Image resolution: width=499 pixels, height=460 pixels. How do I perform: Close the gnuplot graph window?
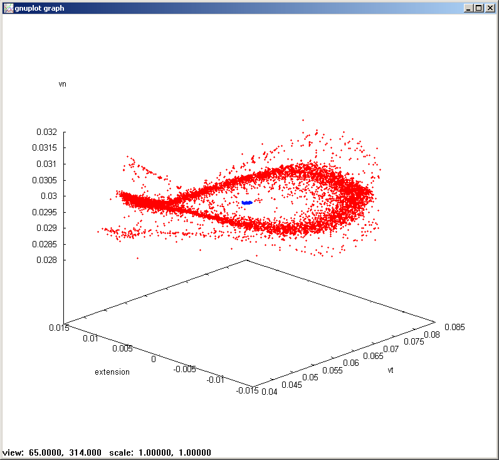pyautogui.click(x=490, y=8)
